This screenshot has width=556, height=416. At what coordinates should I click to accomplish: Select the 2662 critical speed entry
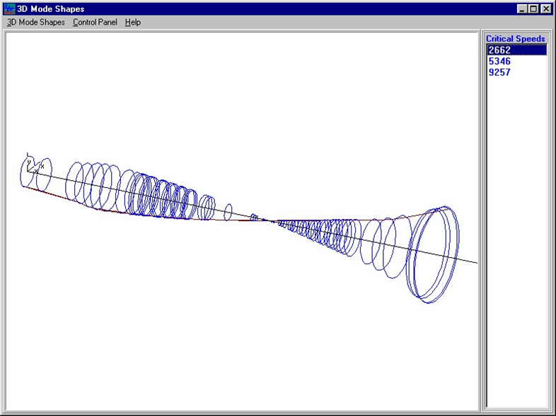(499, 50)
